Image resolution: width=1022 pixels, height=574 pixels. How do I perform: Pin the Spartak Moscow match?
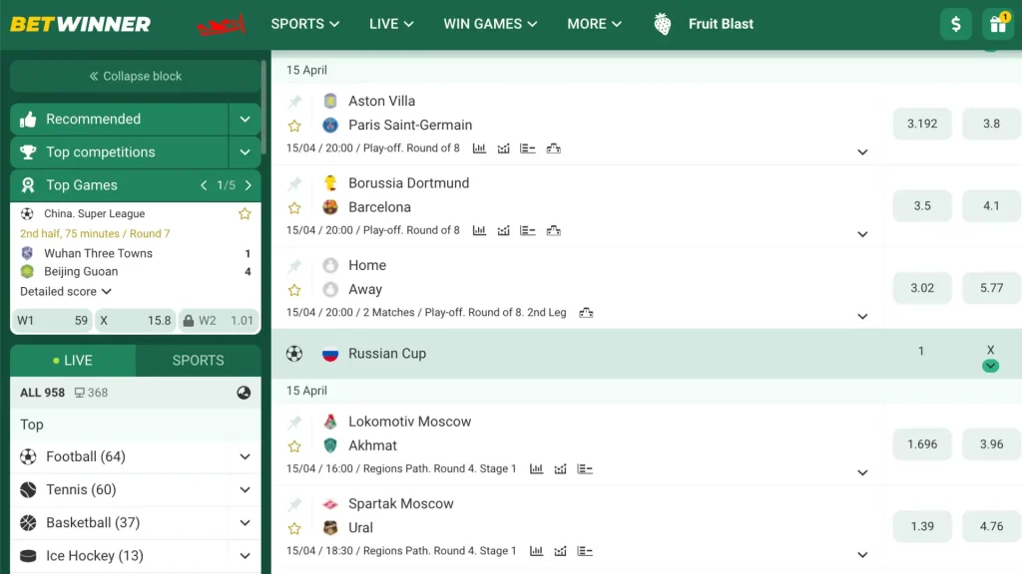294,503
